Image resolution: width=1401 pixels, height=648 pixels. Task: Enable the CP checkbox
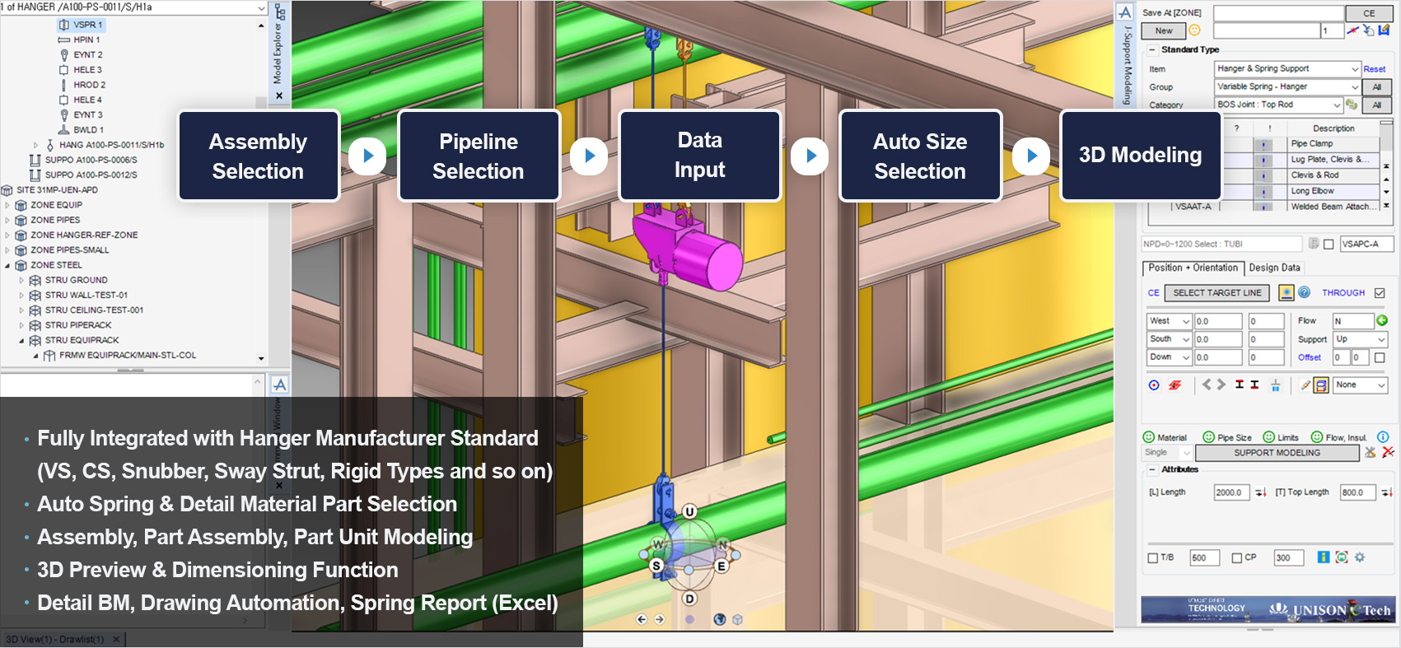(x=1237, y=557)
